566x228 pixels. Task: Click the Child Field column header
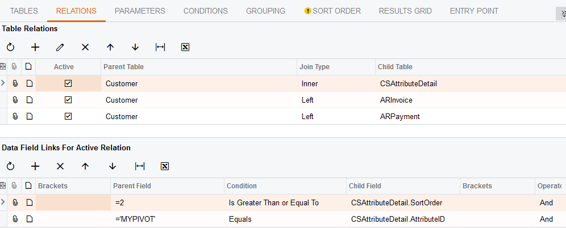[x=403, y=186]
